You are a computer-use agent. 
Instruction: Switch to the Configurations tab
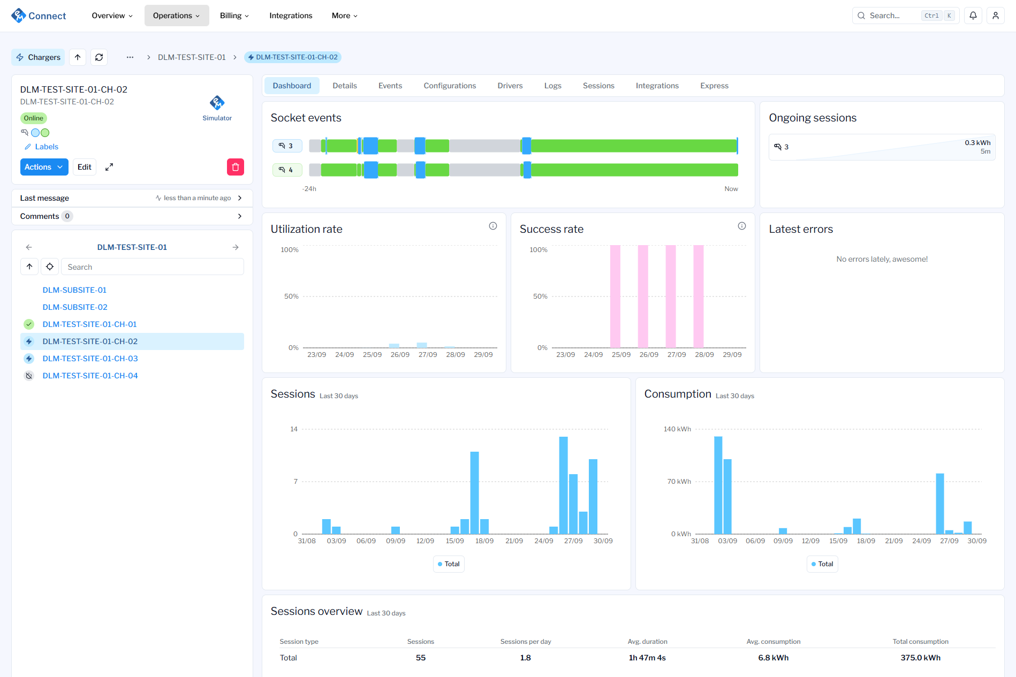(450, 86)
